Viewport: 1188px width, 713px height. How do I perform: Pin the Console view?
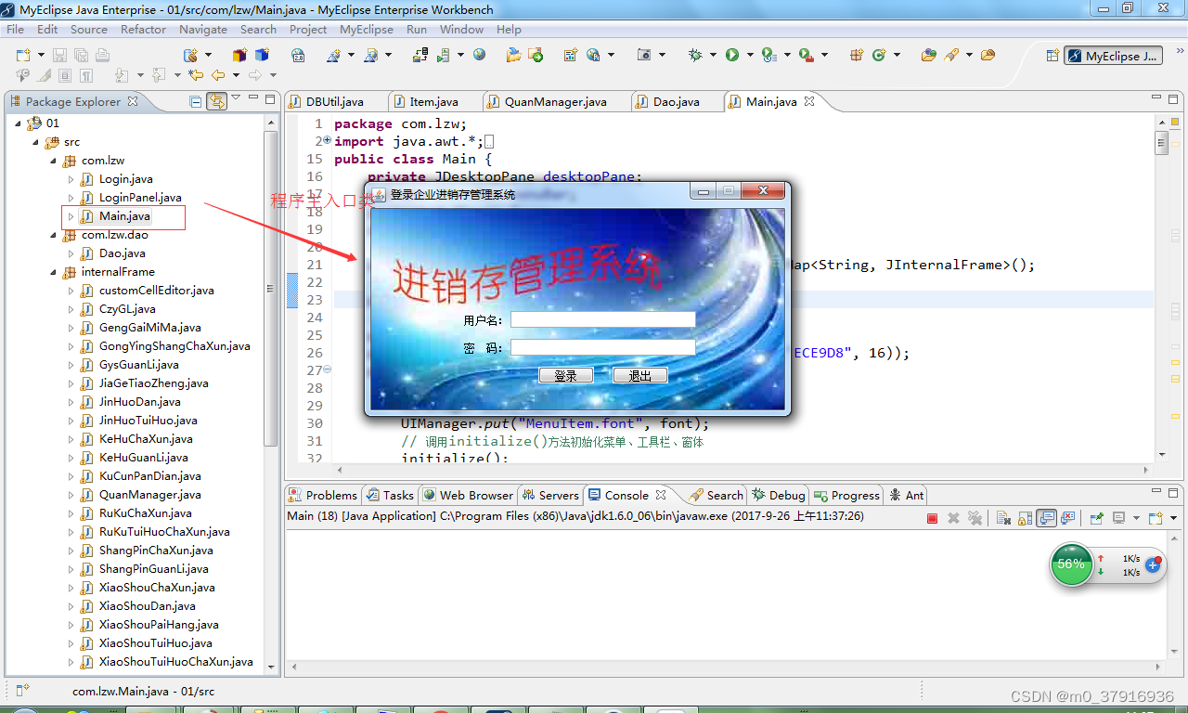tap(1095, 518)
